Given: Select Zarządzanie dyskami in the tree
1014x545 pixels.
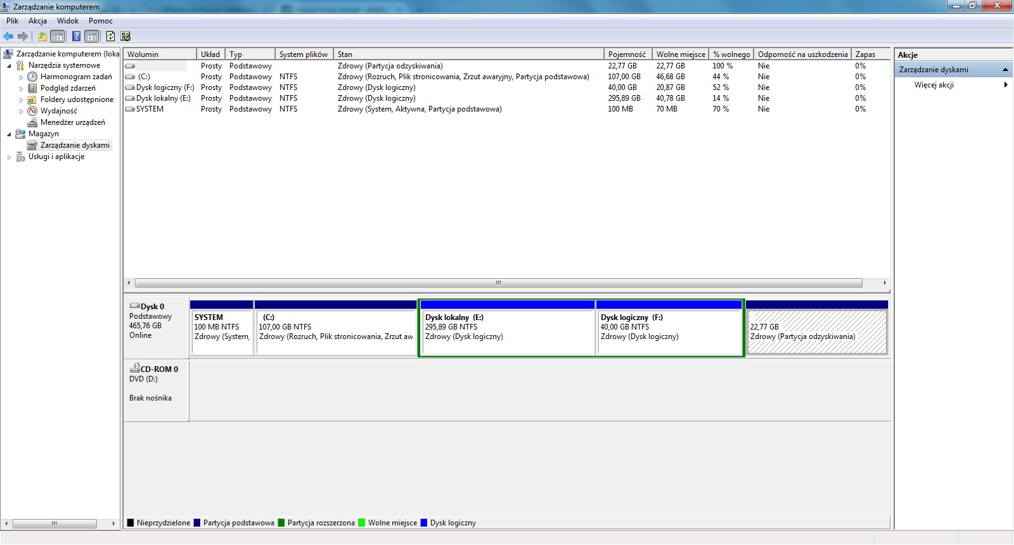Looking at the screenshot, I should tap(75, 145).
